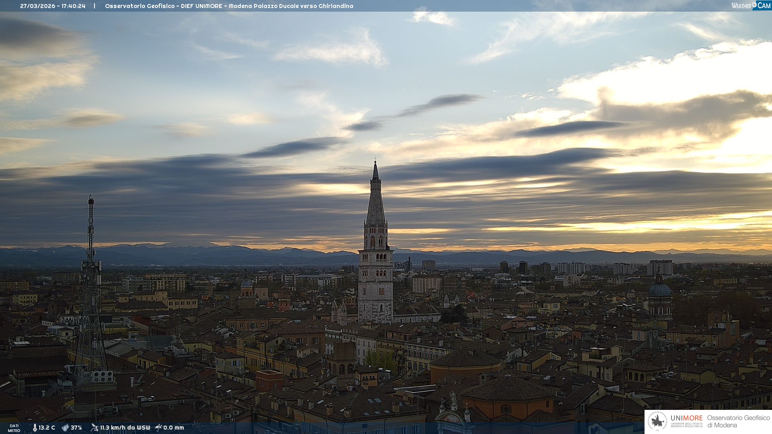Click the thermometer temperature icon
The image size is (772, 434).
click(x=35, y=428)
